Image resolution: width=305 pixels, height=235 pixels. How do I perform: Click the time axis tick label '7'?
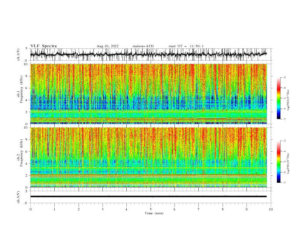click(199, 209)
